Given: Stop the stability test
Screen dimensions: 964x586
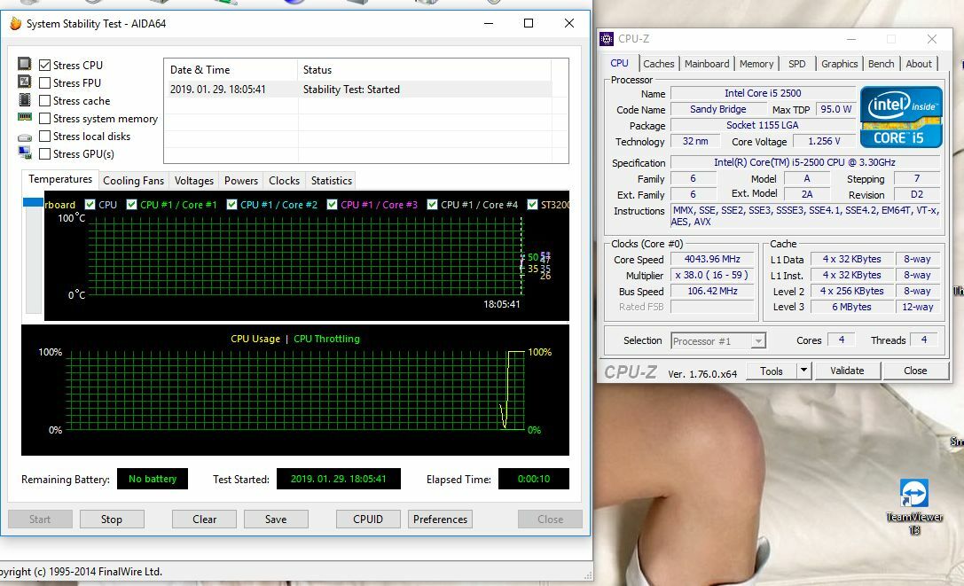Looking at the screenshot, I should coord(111,519).
